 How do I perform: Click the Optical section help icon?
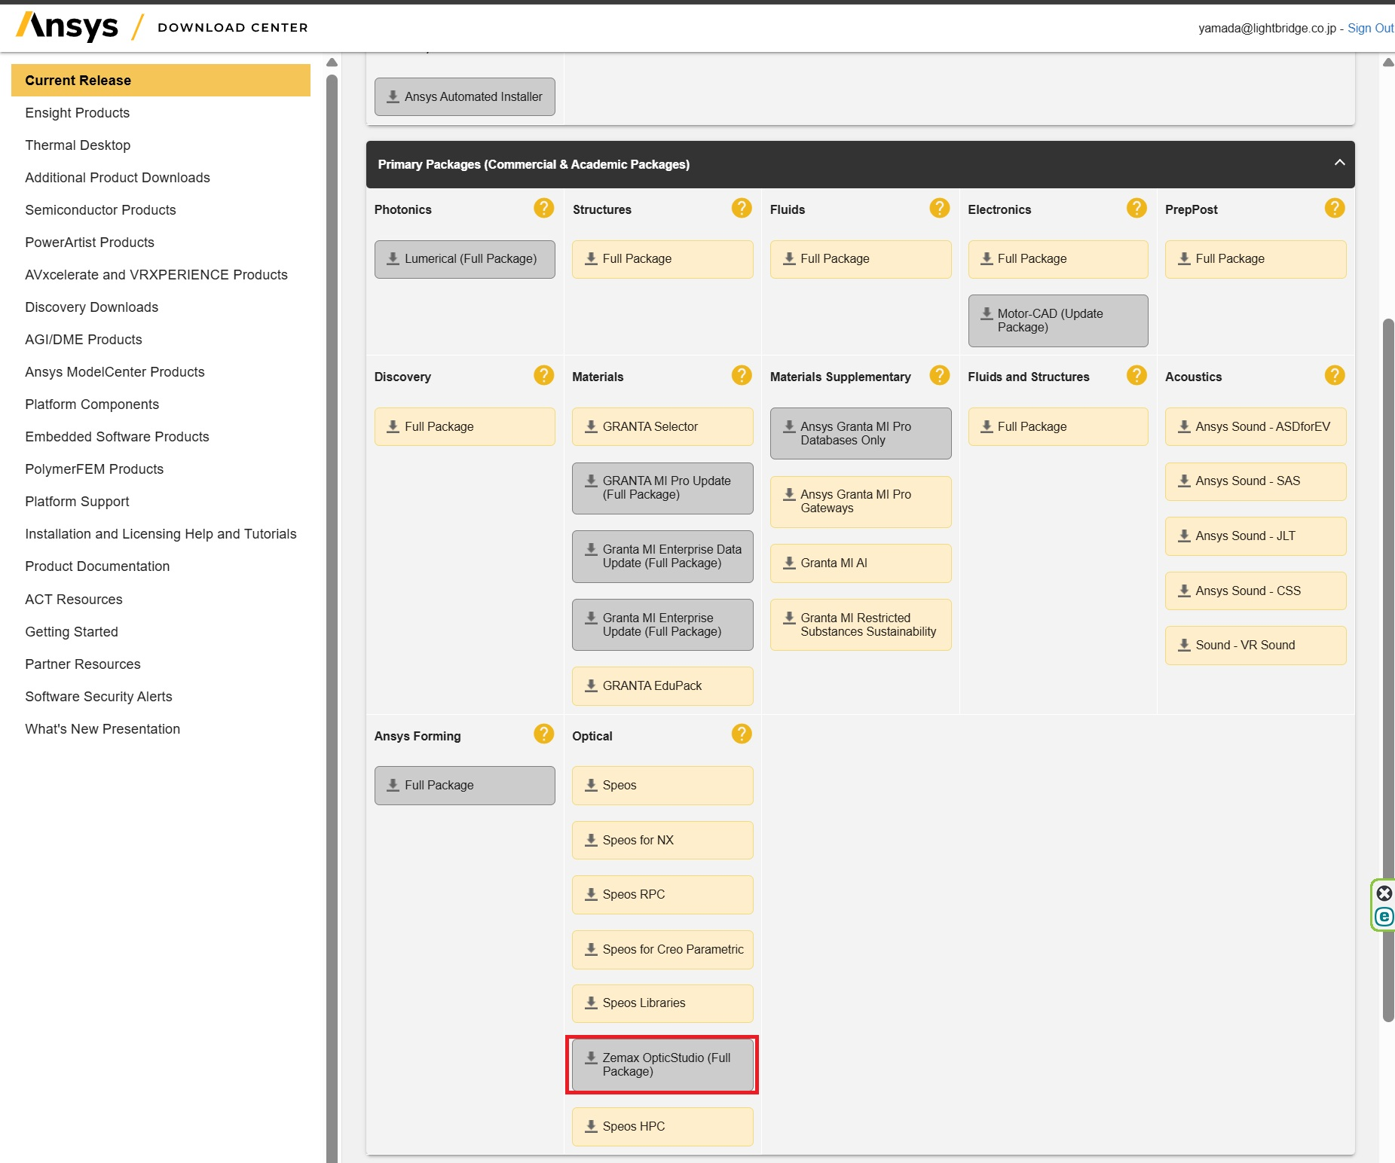[x=742, y=734]
